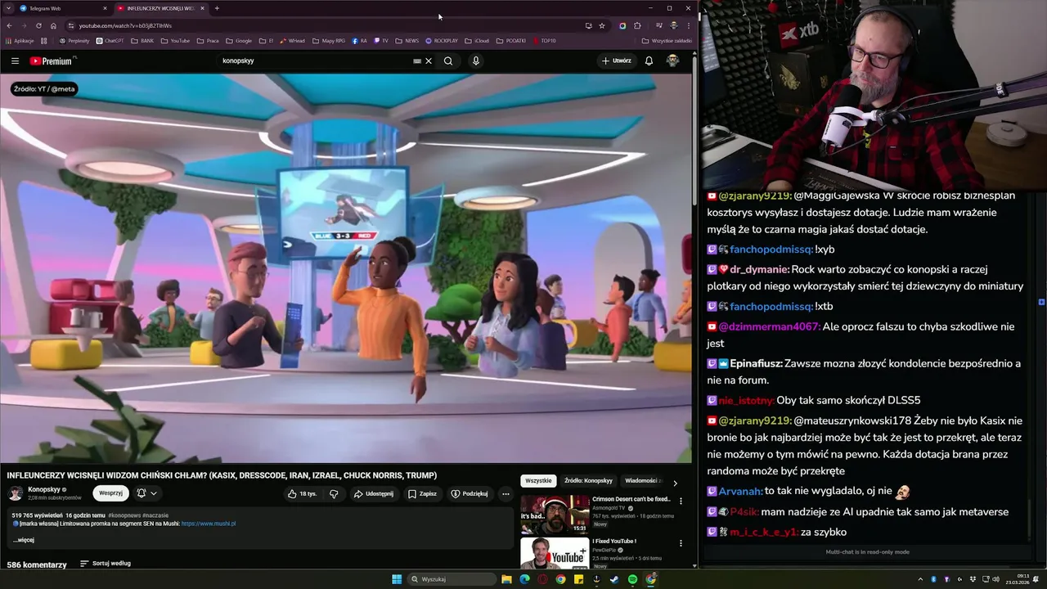Close the INFLEUNCERZY WCISNĘLI YouTube tab

pyautogui.click(x=202, y=8)
